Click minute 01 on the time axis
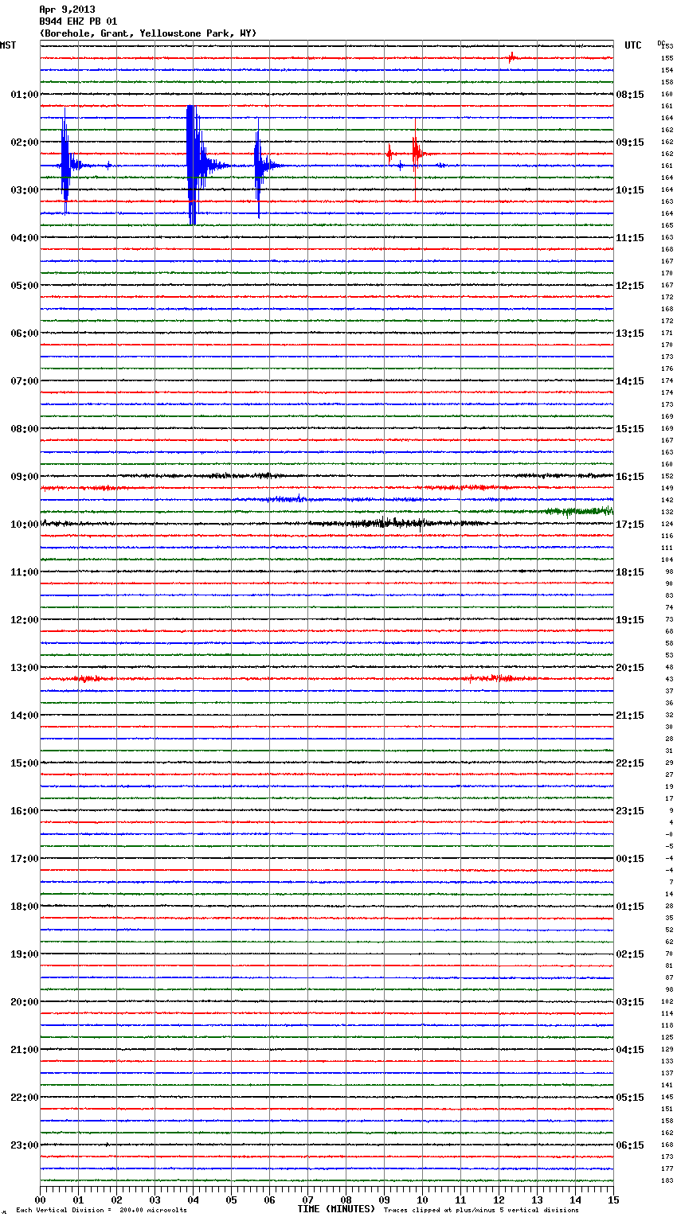Viewport: 677px width, 1221px height. coord(78,1200)
